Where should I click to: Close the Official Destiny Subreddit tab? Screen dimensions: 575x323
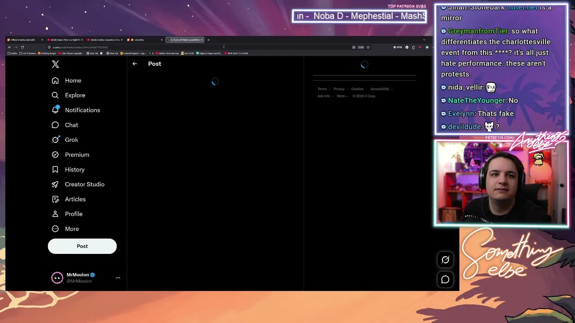coord(42,40)
